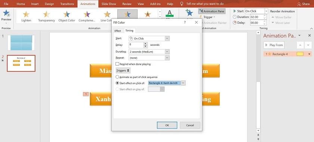Open the Review ribbon tab

click(x=127, y=4)
